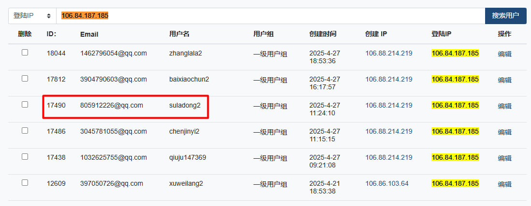
Task: Select the checkbox in suladong2's row
Action: (25, 105)
